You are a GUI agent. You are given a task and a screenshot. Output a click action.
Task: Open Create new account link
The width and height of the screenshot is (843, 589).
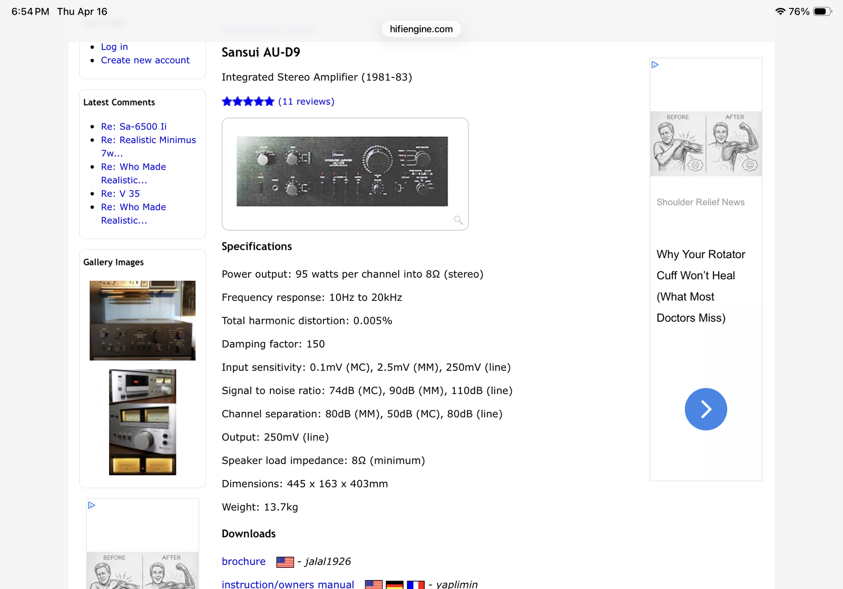[145, 60]
